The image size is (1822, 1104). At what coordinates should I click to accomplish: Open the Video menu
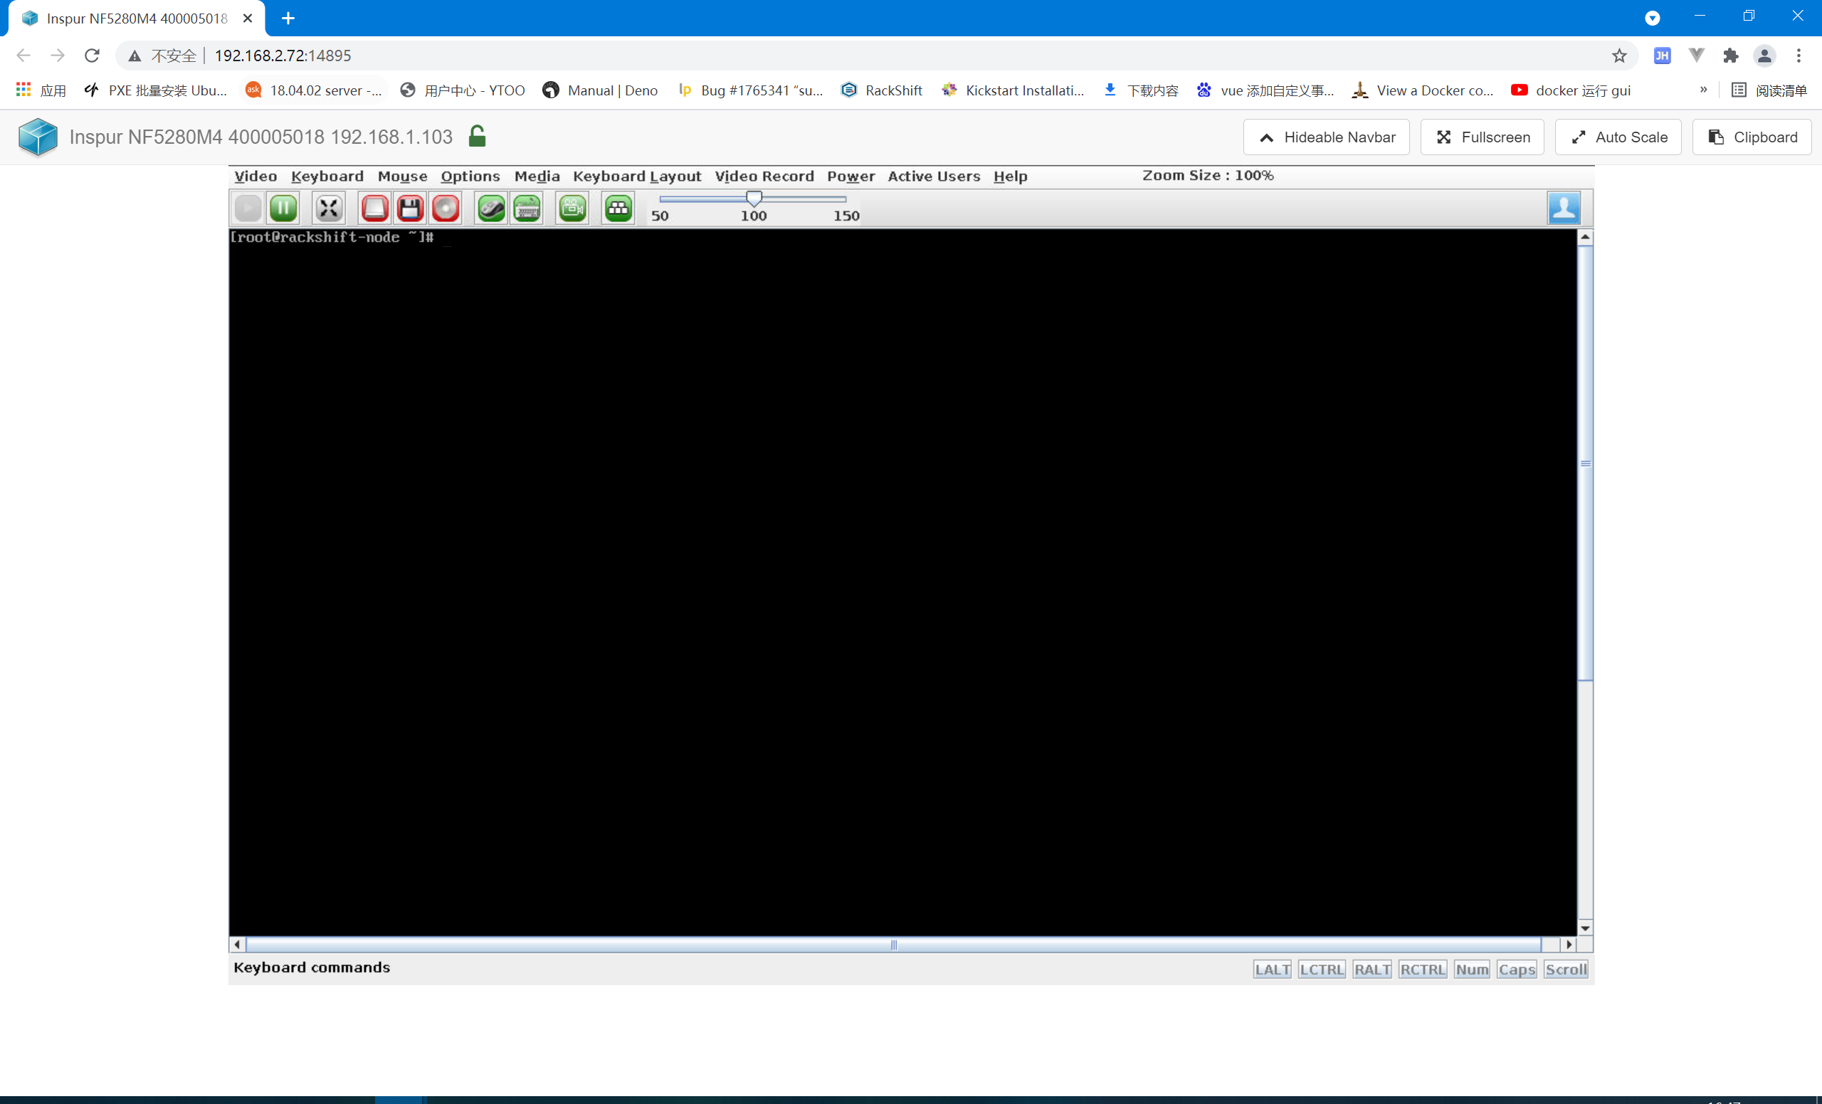coord(255,176)
